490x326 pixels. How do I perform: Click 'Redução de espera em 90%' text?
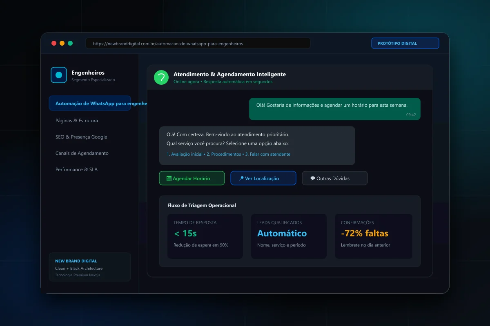click(201, 245)
